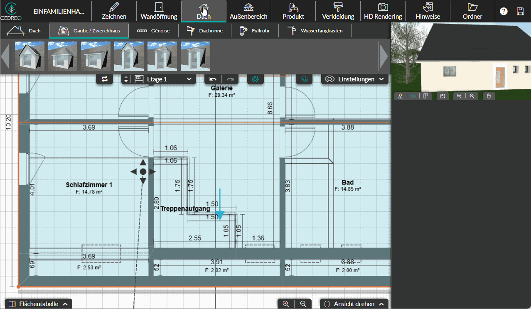Click the move handle's left arrow
The height and width of the screenshot is (309, 531).
pyautogui.click(x=134, y=172)
